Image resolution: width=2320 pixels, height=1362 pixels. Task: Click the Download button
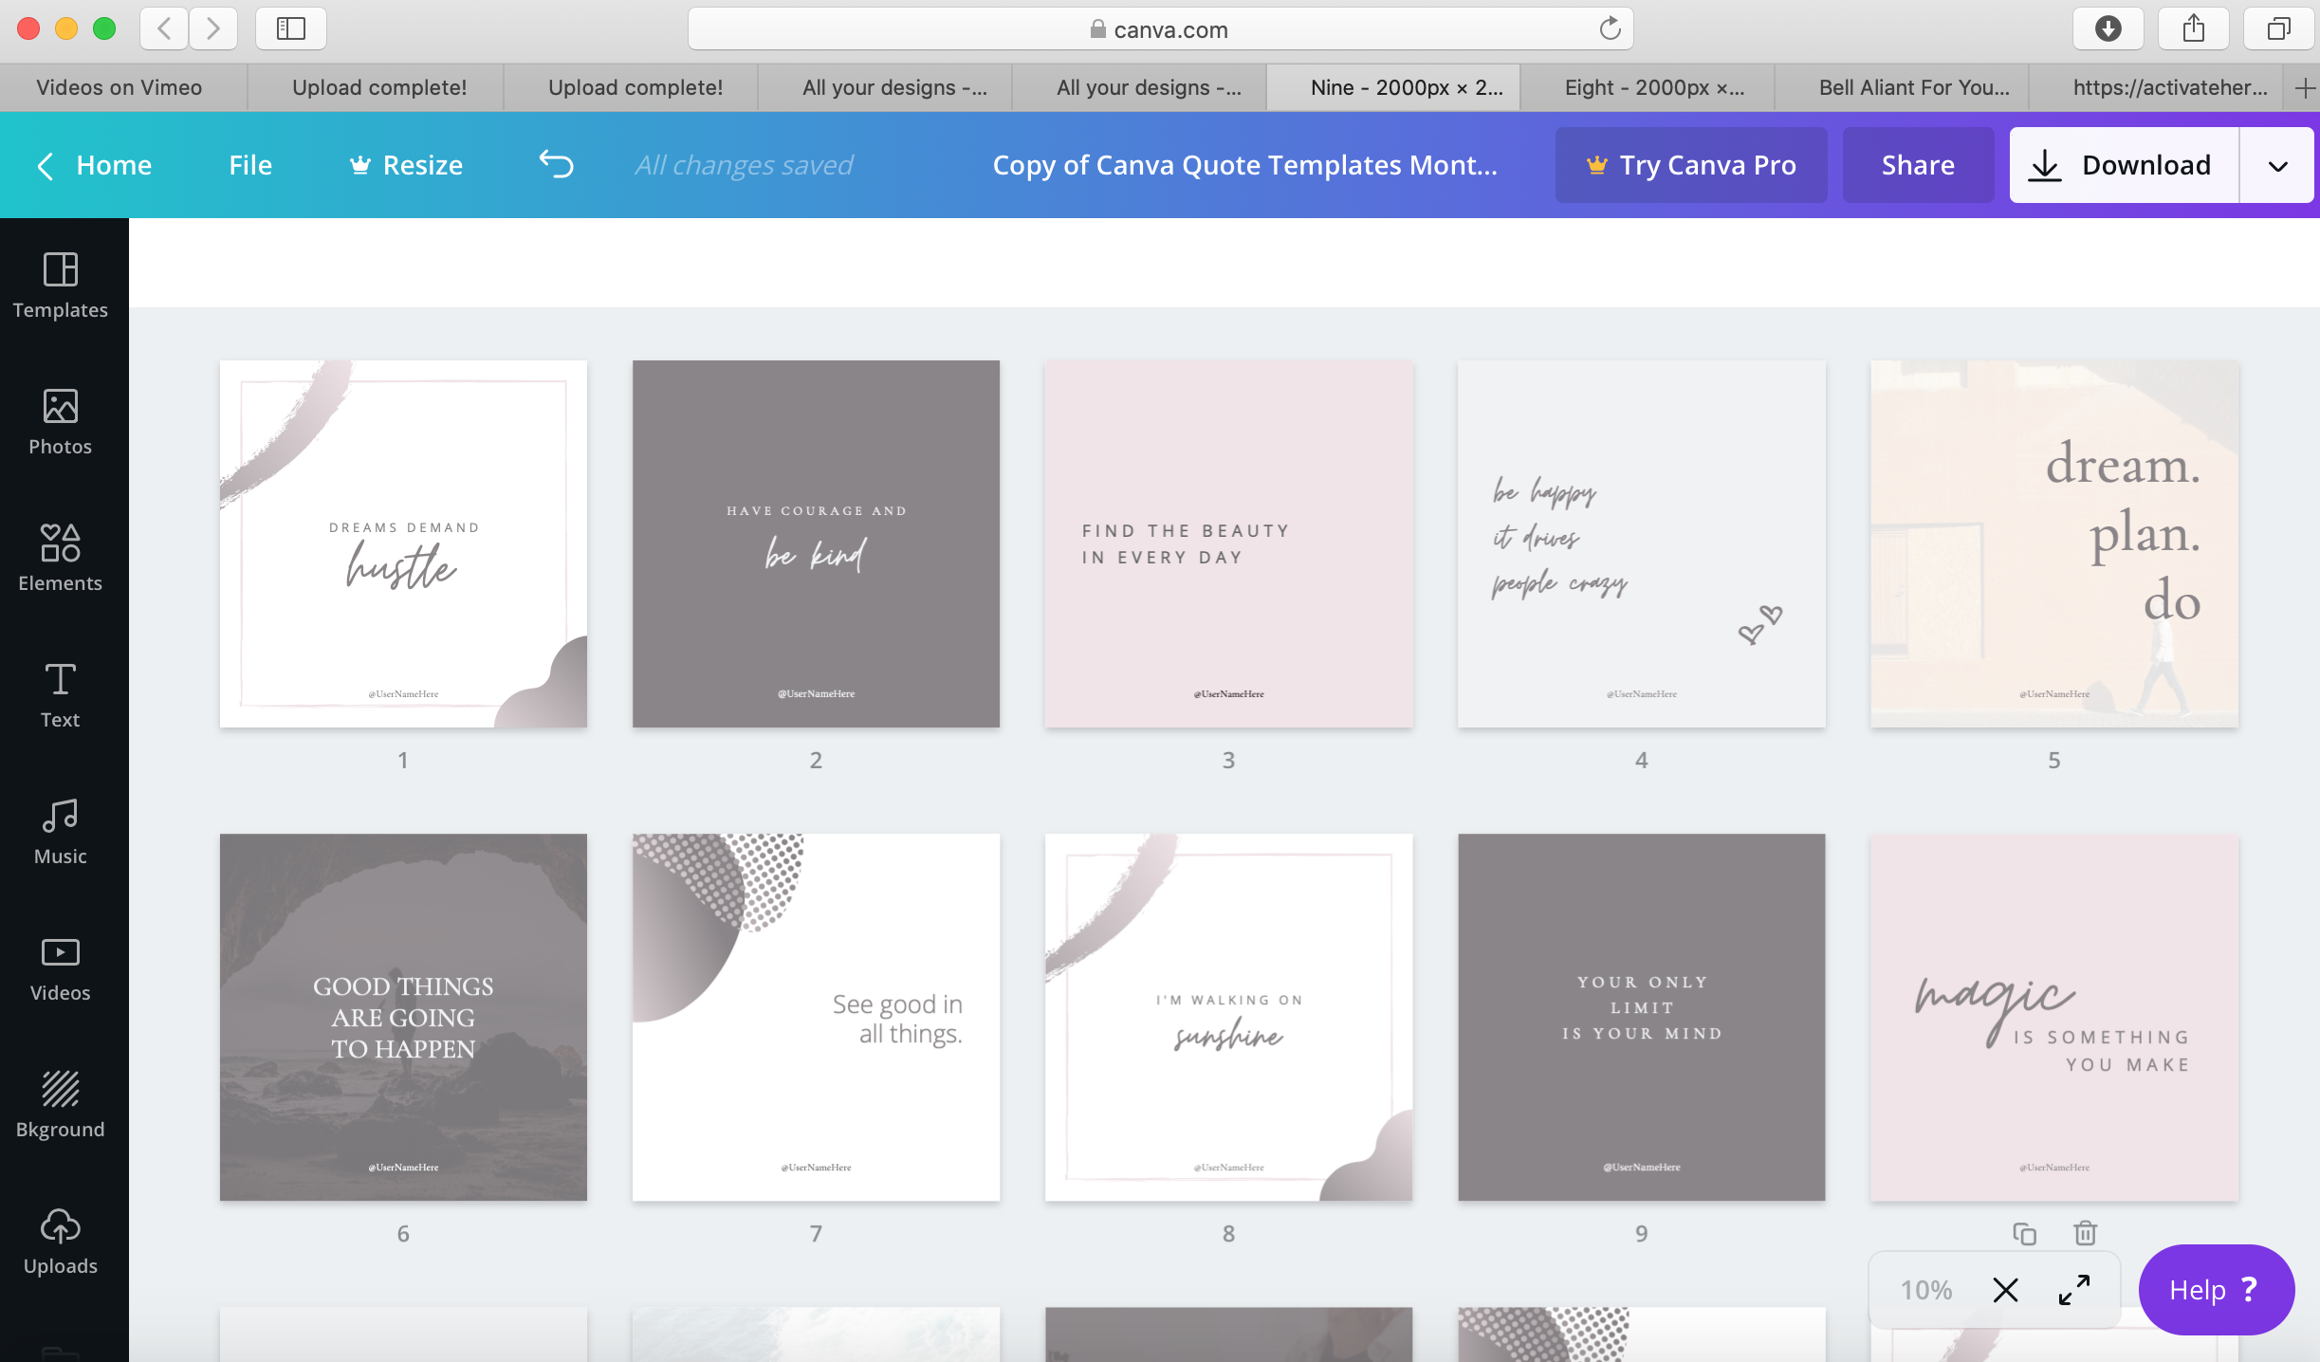click(2124, 165)
